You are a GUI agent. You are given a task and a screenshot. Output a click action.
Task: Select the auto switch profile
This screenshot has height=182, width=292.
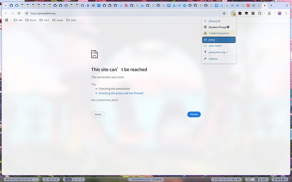[x=219, y=46]
